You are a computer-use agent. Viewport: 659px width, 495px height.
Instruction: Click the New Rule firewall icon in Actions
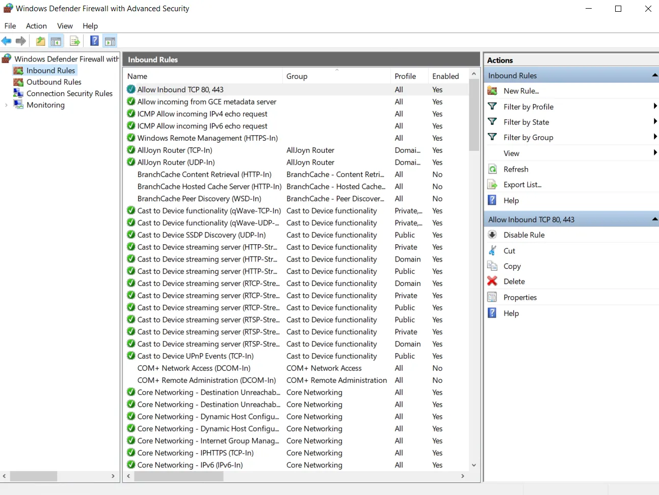pyautogui.click(x=492, y=91)
